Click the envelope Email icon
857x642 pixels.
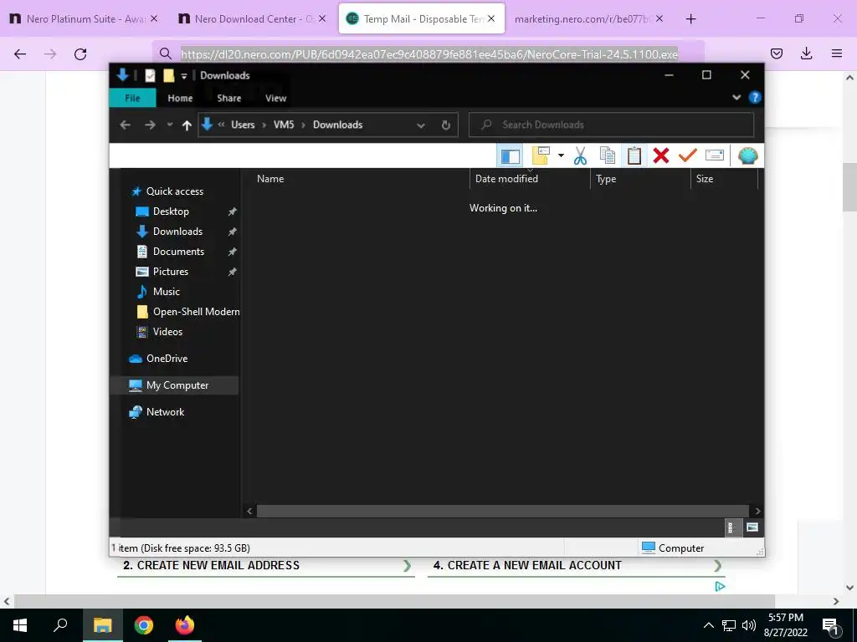(715, 155)
